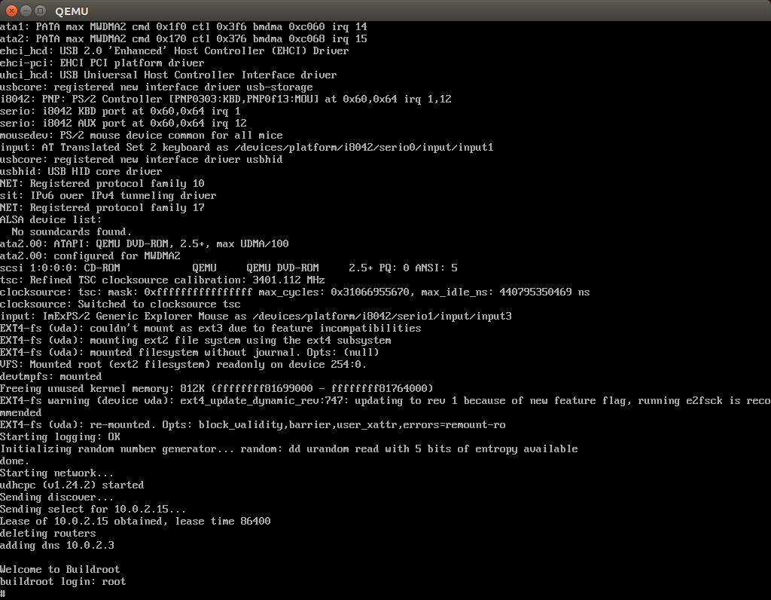Click the 'usbhid: USB HID core driver' line
The image size is (771, 600).
(81, 171)
